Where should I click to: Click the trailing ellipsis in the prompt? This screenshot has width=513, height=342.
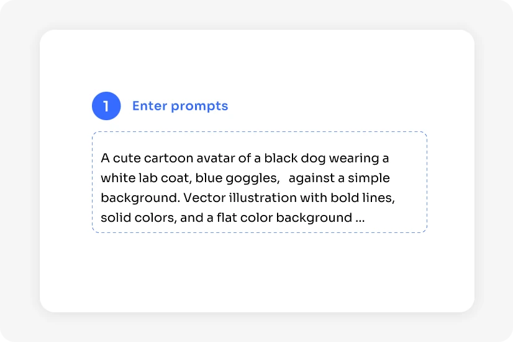tap(360, 218)
